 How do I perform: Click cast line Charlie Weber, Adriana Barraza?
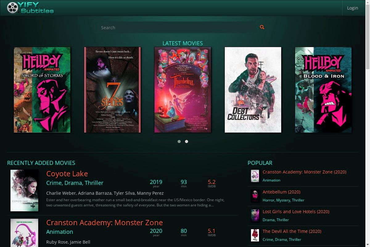[105, 193]
